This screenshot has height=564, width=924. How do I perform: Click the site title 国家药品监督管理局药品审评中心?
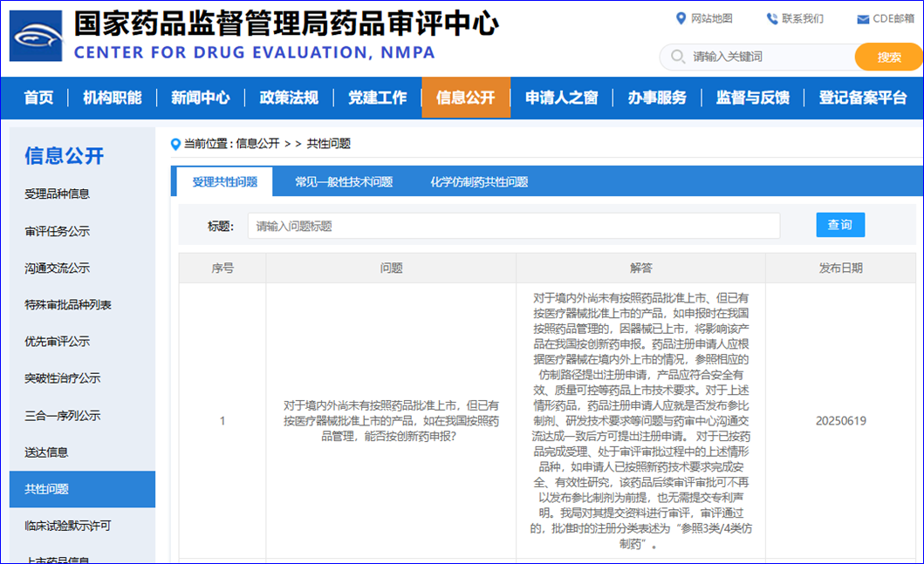[286, 24]
